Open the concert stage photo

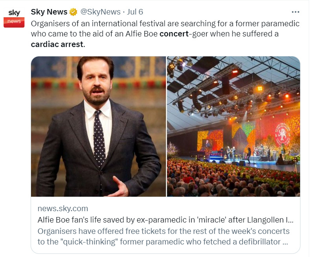pyautogui.click(x=233, y=126)
